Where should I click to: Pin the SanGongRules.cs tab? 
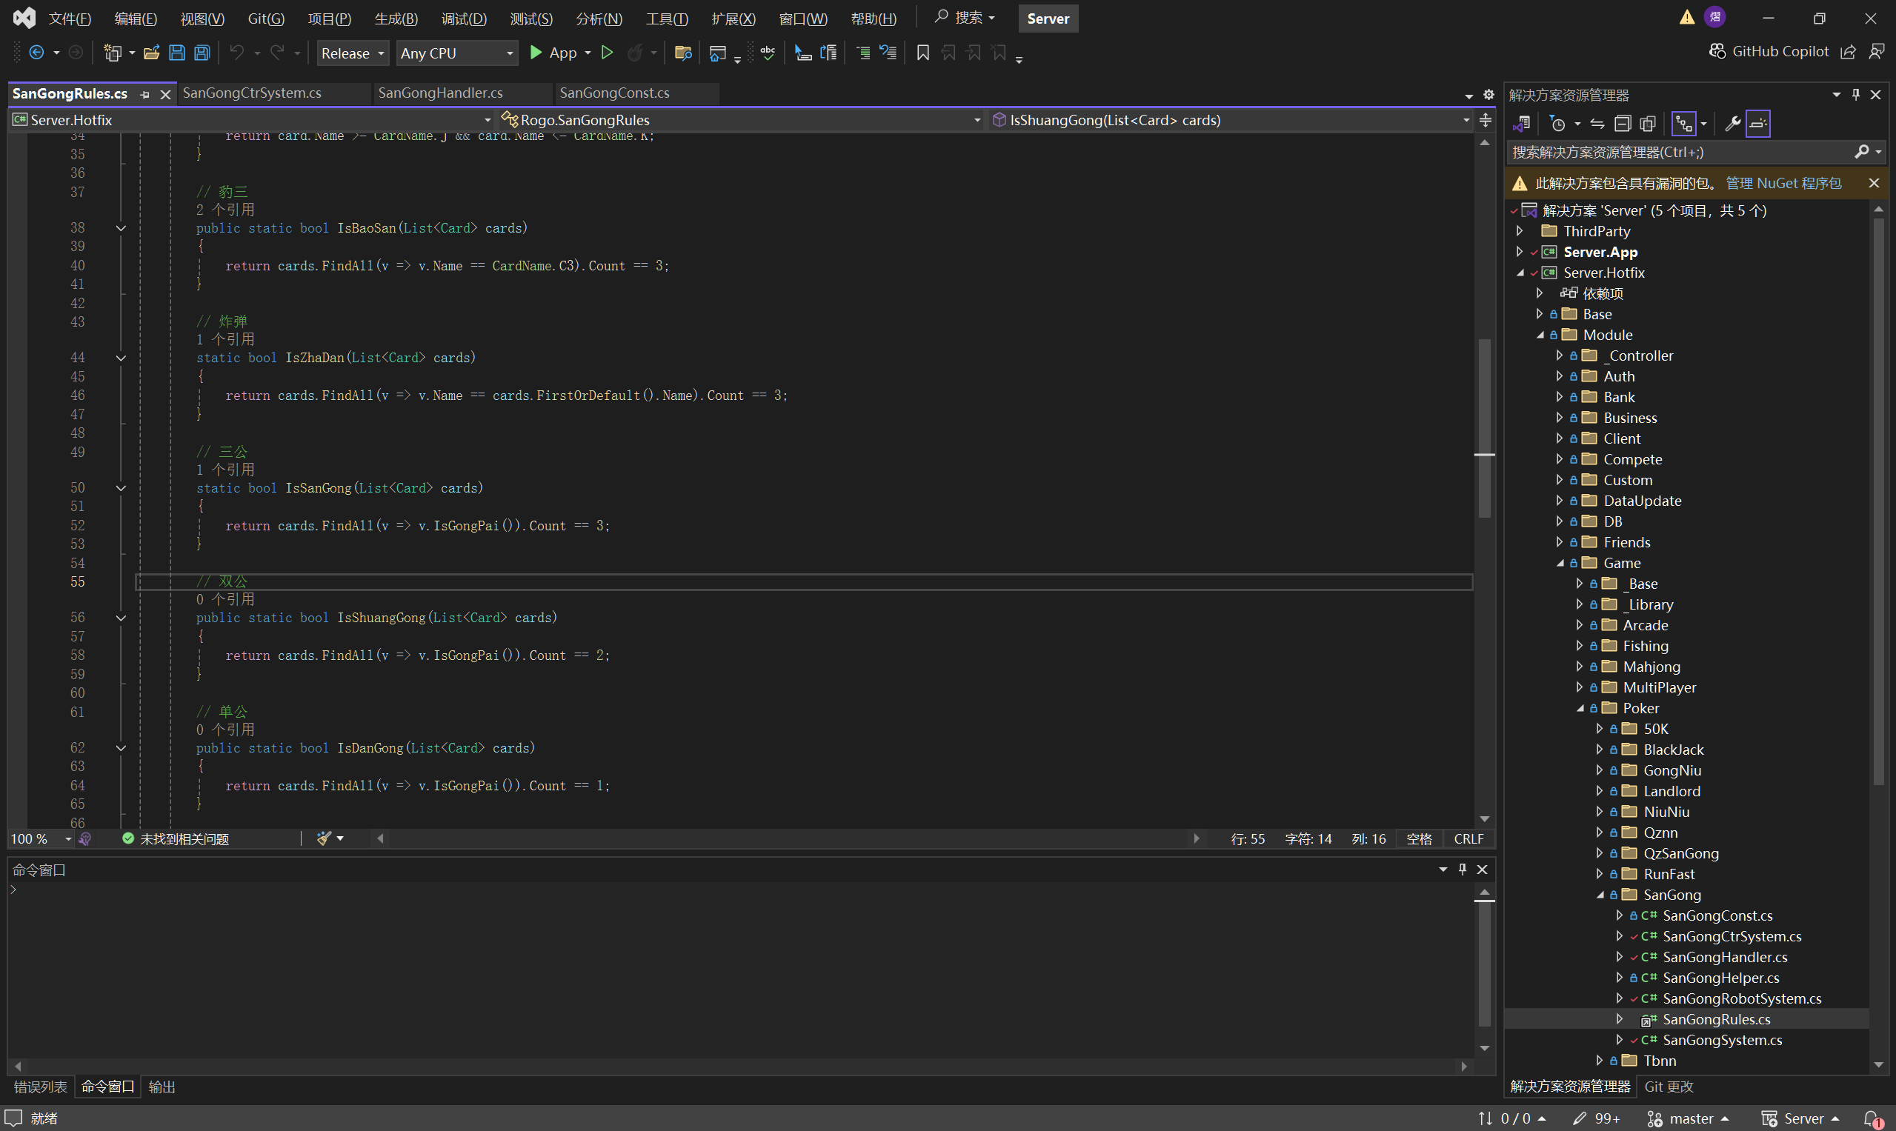tap(145, 94)
